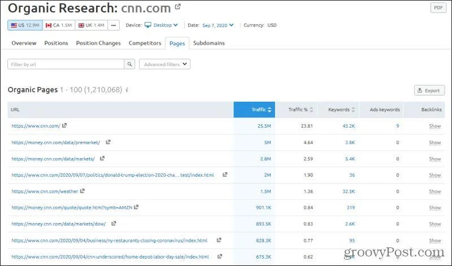Open the donald-trump-election-2020 URL link
This screenshot has width=452, height=266.
[112, 175]
